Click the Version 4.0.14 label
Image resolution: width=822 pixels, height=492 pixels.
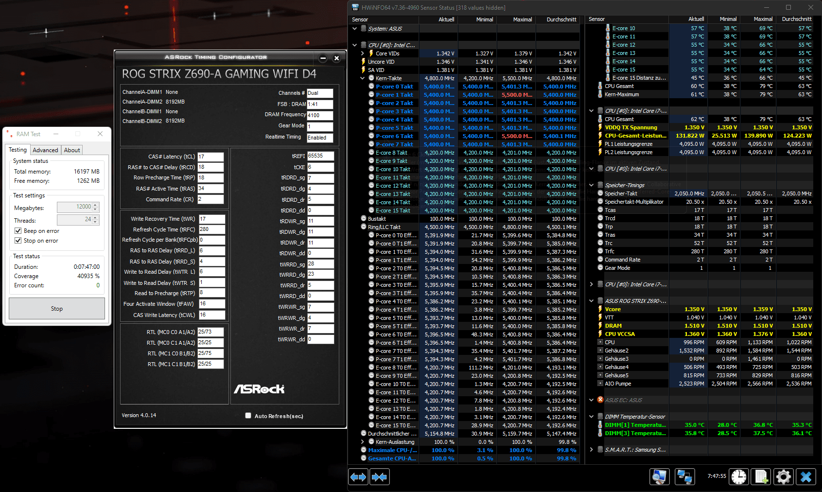coord(139,415)
